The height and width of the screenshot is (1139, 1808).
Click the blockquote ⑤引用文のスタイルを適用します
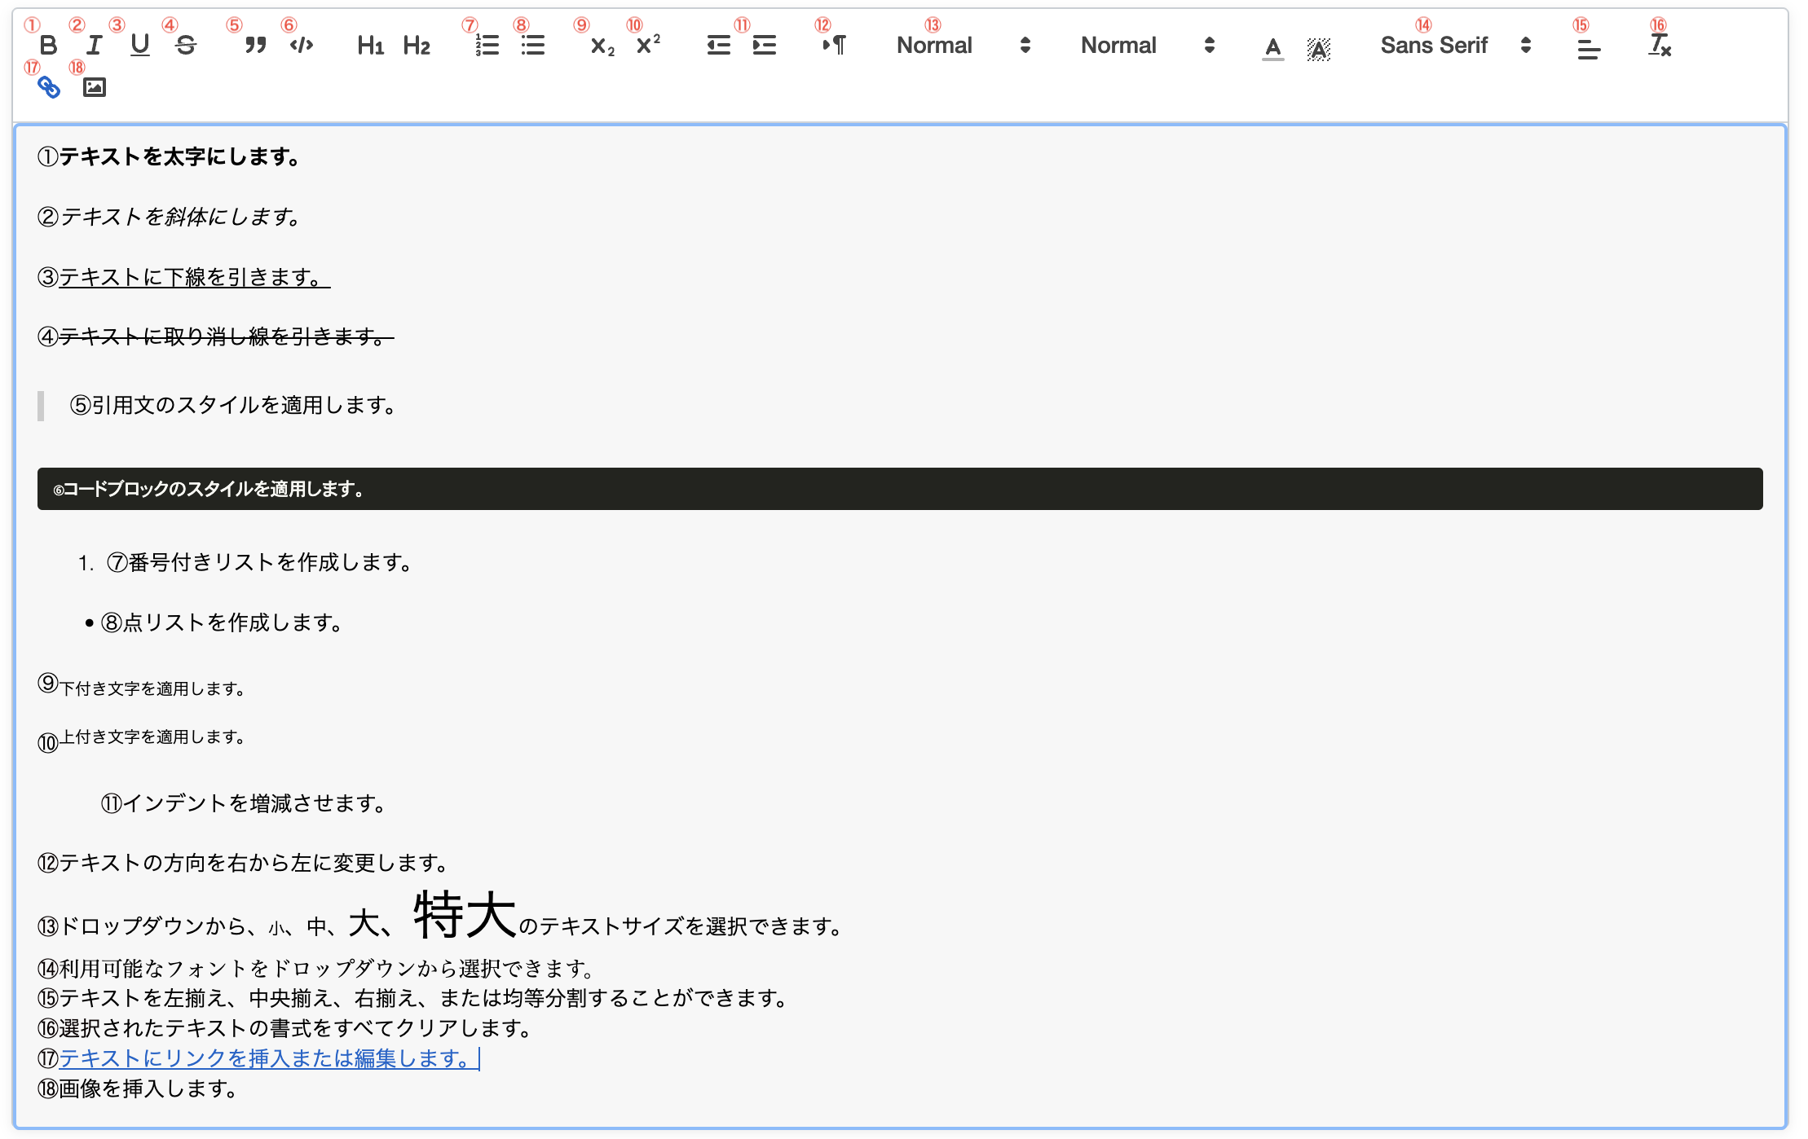233,405
